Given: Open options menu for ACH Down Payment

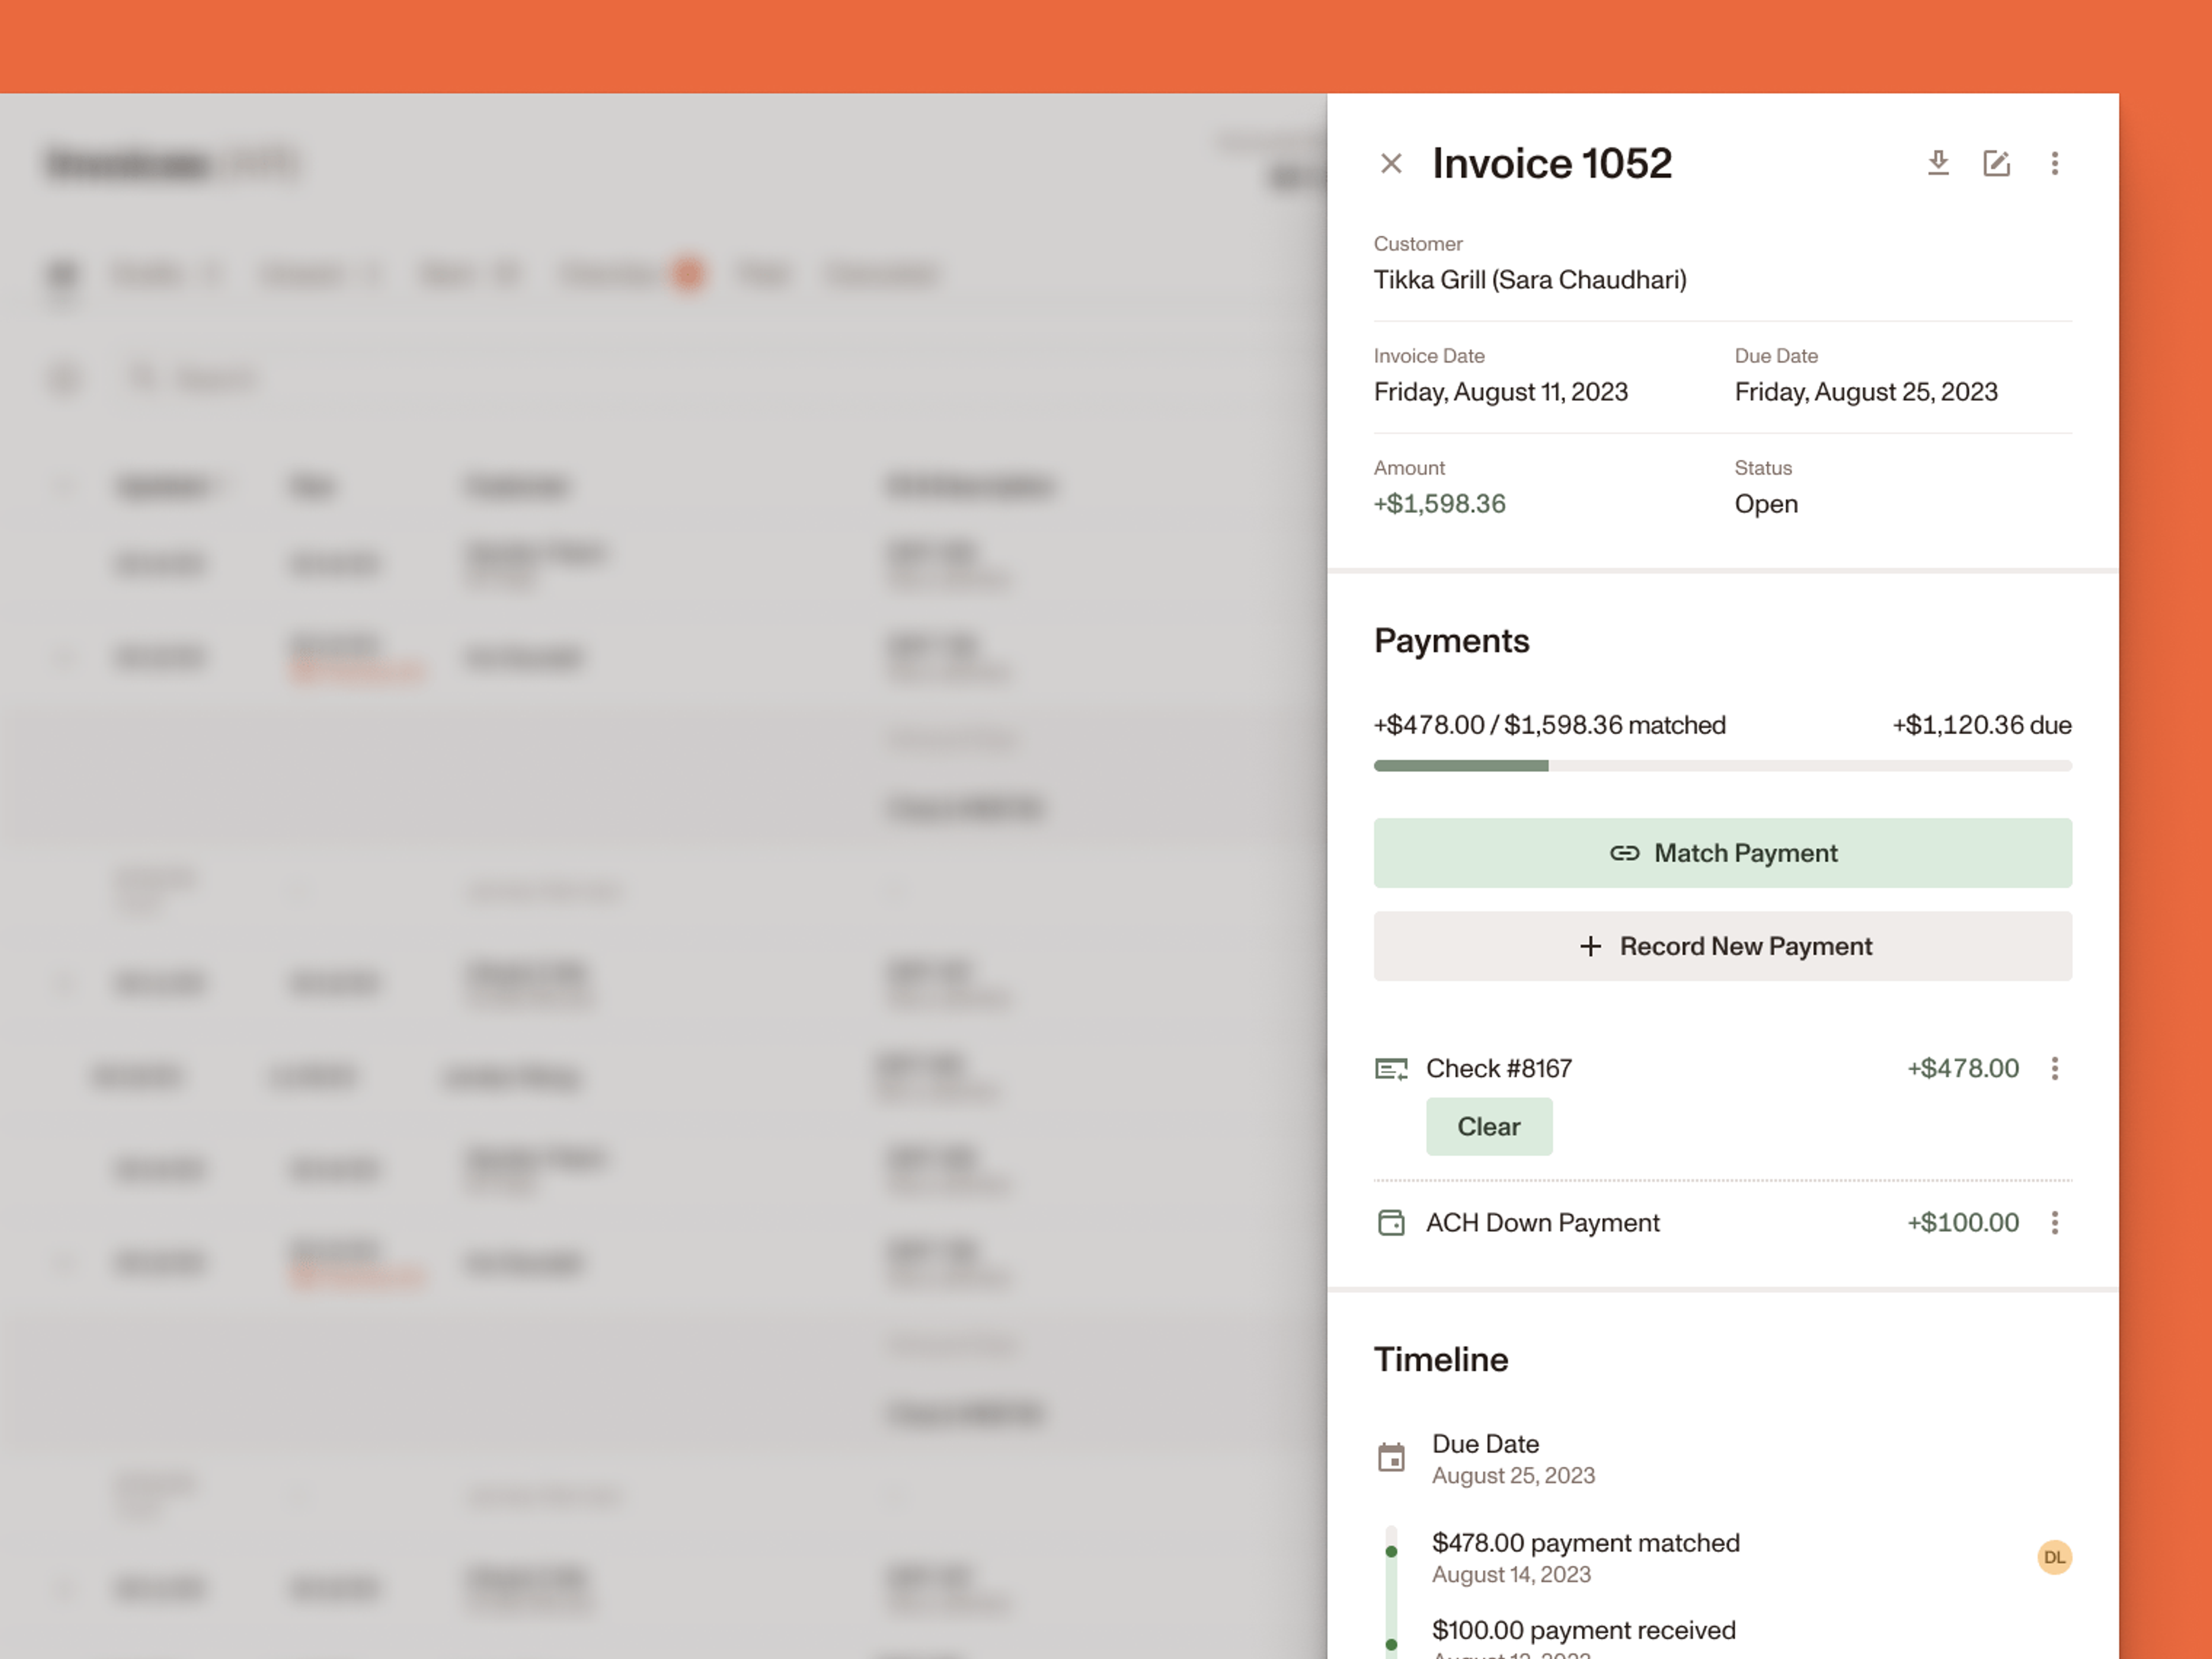Looking at the screenshot, I should pos(2054,1223).
